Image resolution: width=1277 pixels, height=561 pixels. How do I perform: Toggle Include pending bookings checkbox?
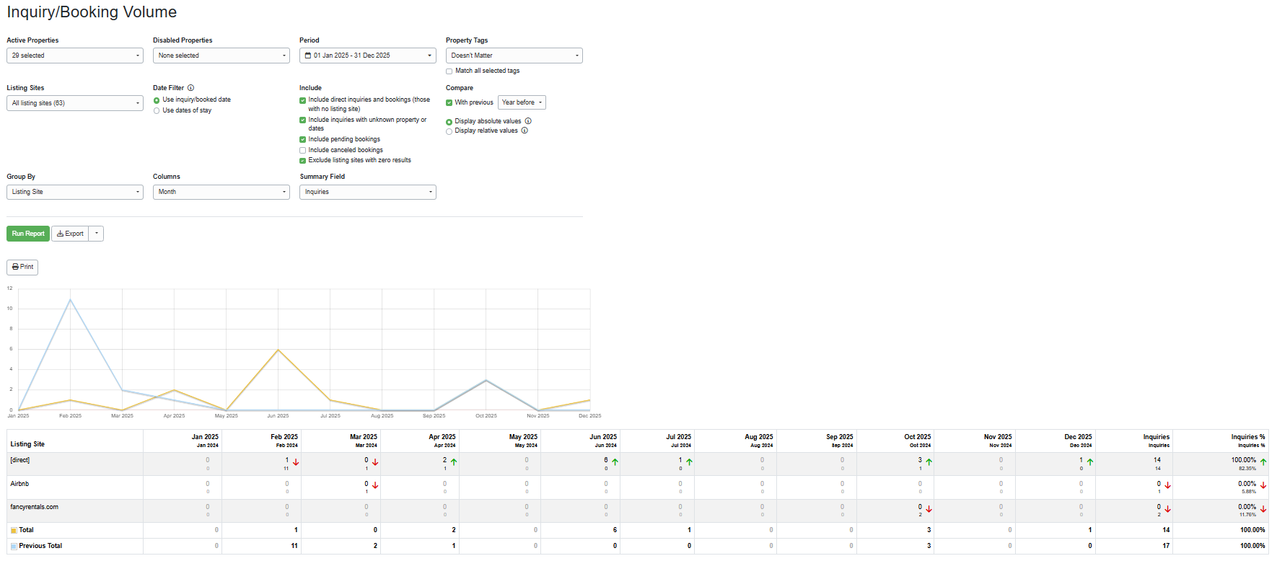coord(302,140)
